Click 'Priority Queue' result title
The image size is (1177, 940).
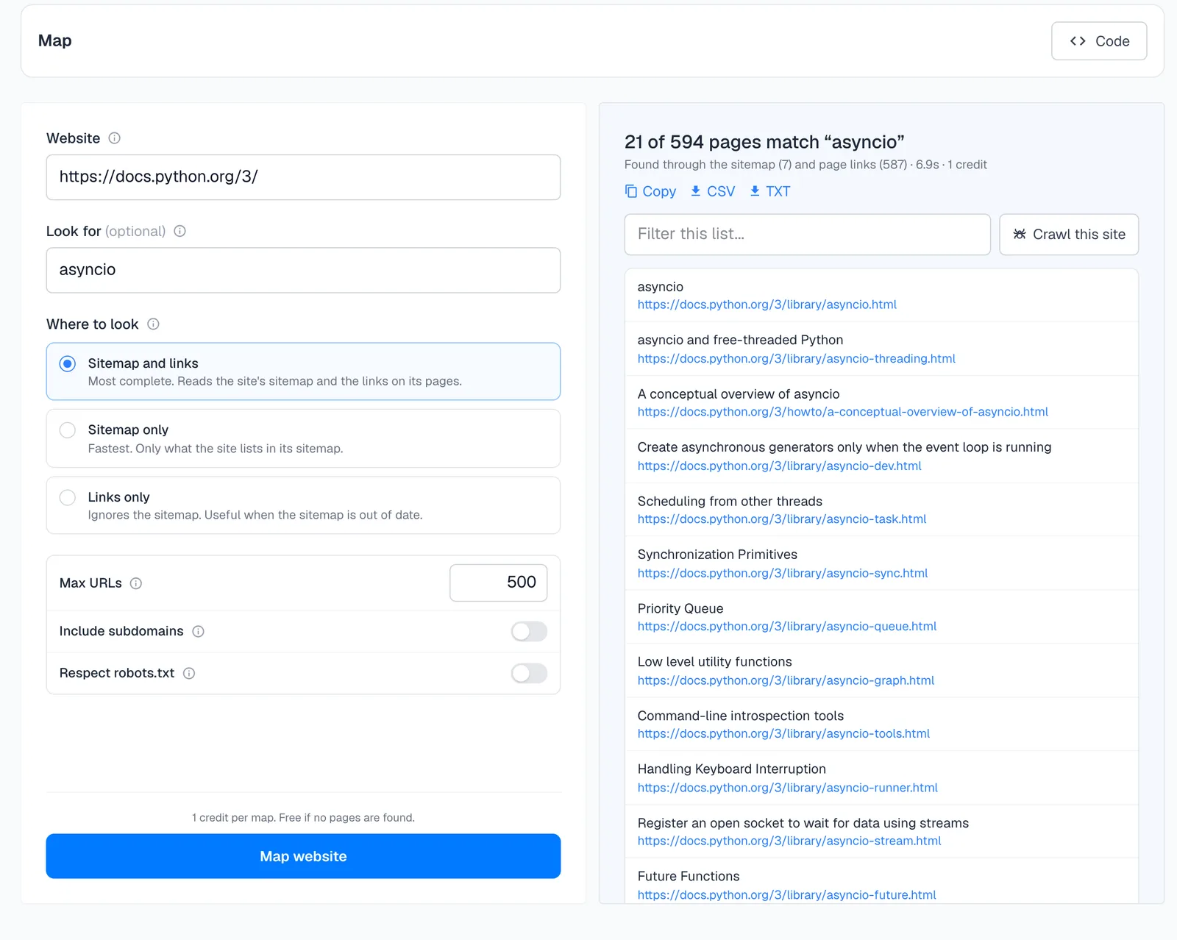coord(680,608)
